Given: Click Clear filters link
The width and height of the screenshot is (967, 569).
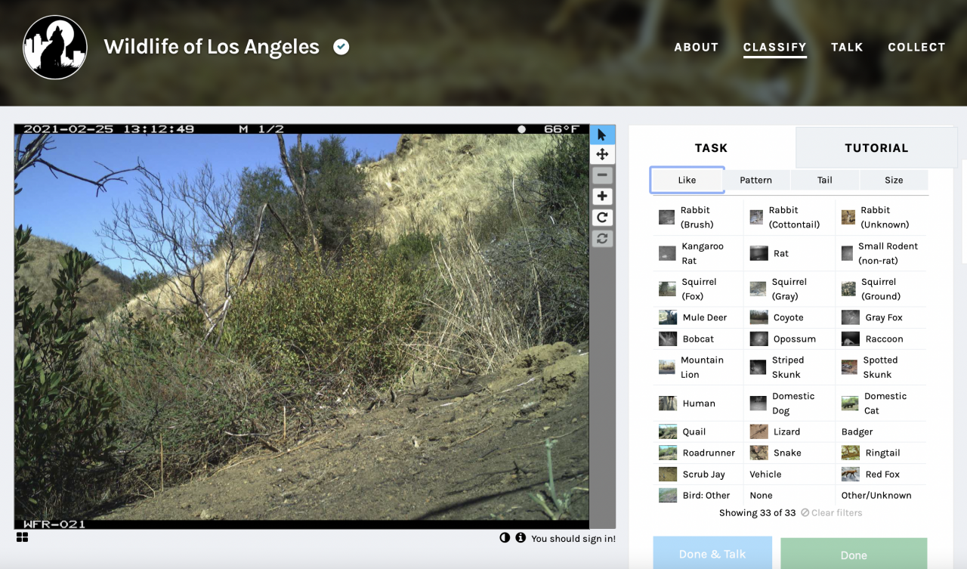Looking at the screenshot, I should 831,513.
